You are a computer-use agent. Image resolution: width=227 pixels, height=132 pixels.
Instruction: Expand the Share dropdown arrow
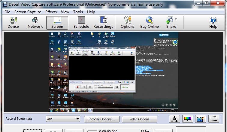176,19
